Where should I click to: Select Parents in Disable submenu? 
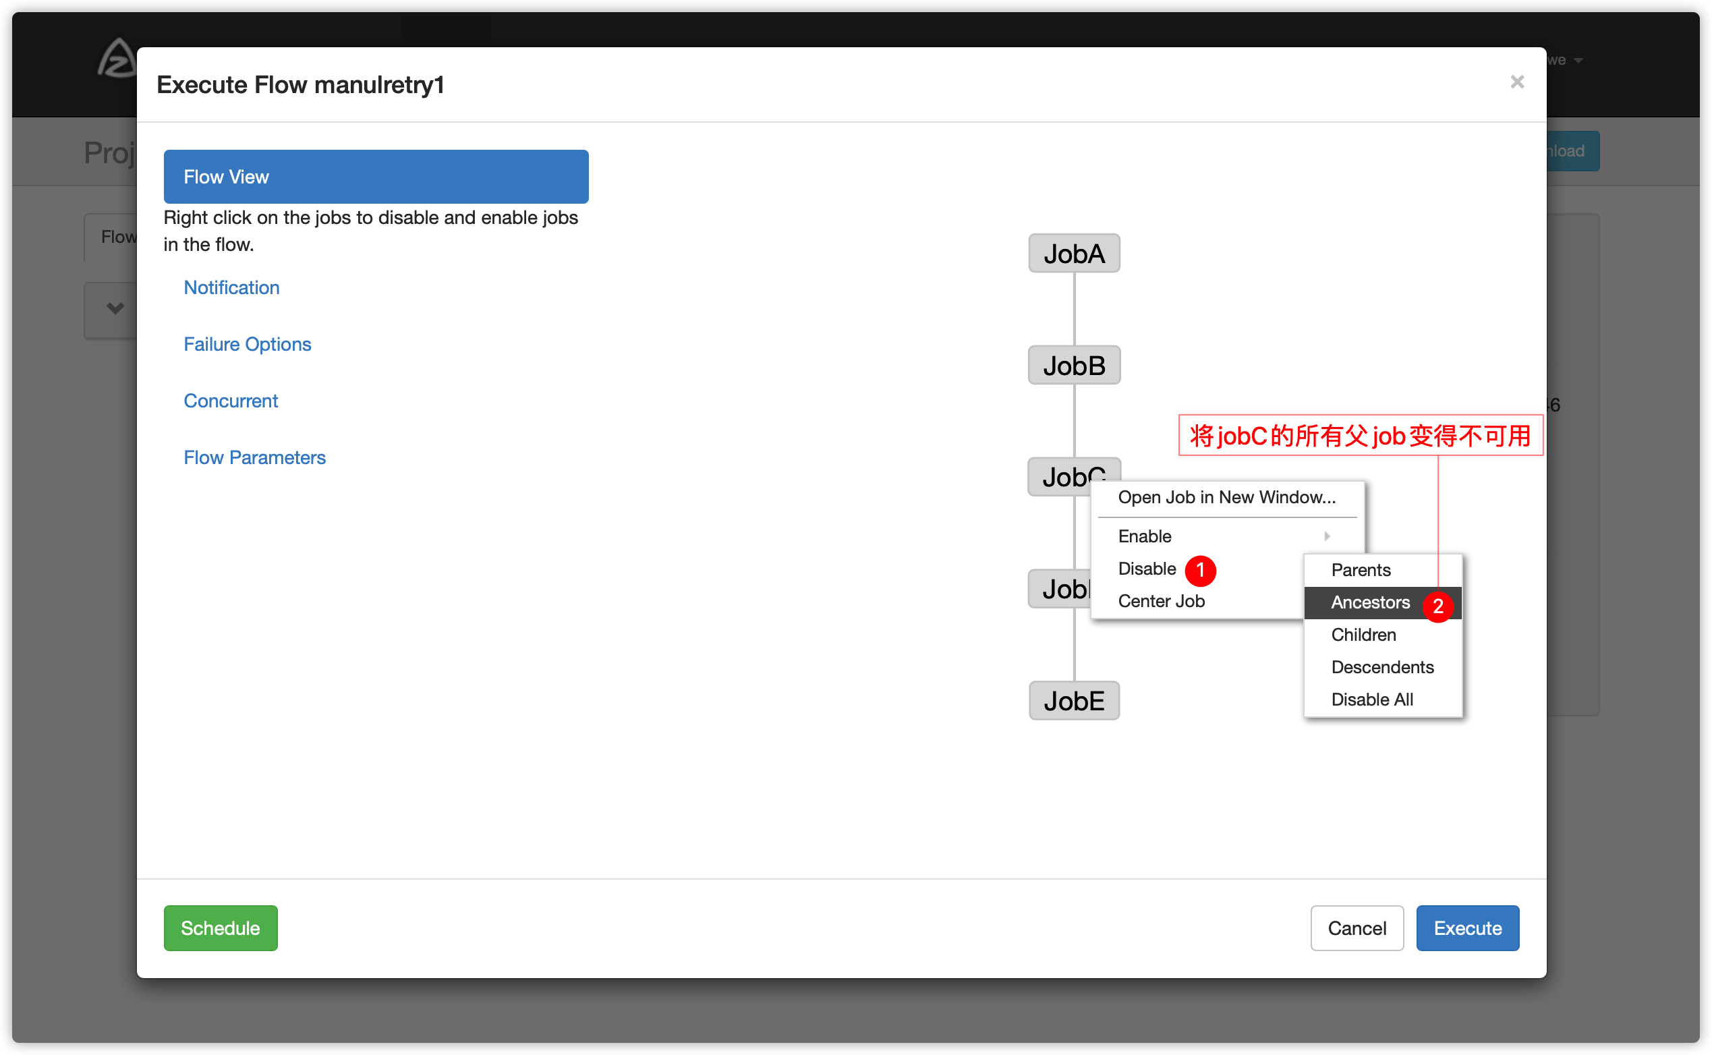click(x=1383, y=570)
